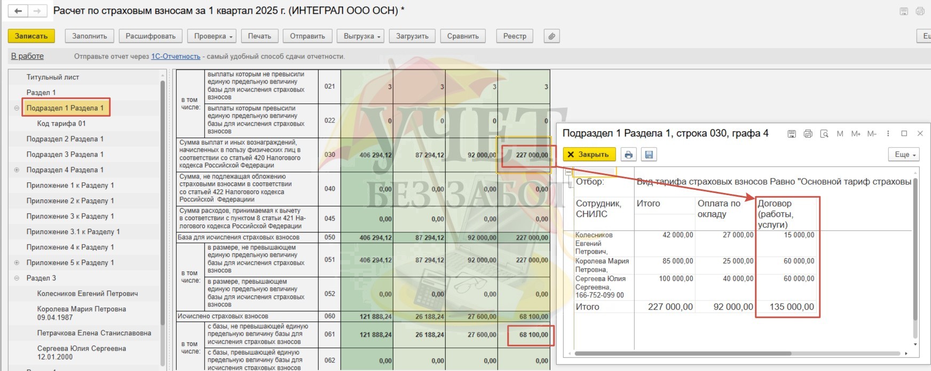The image size is (931, 371).
Task: Open Приложение 2 к Разделу 1
Action: tap(70, 201)
